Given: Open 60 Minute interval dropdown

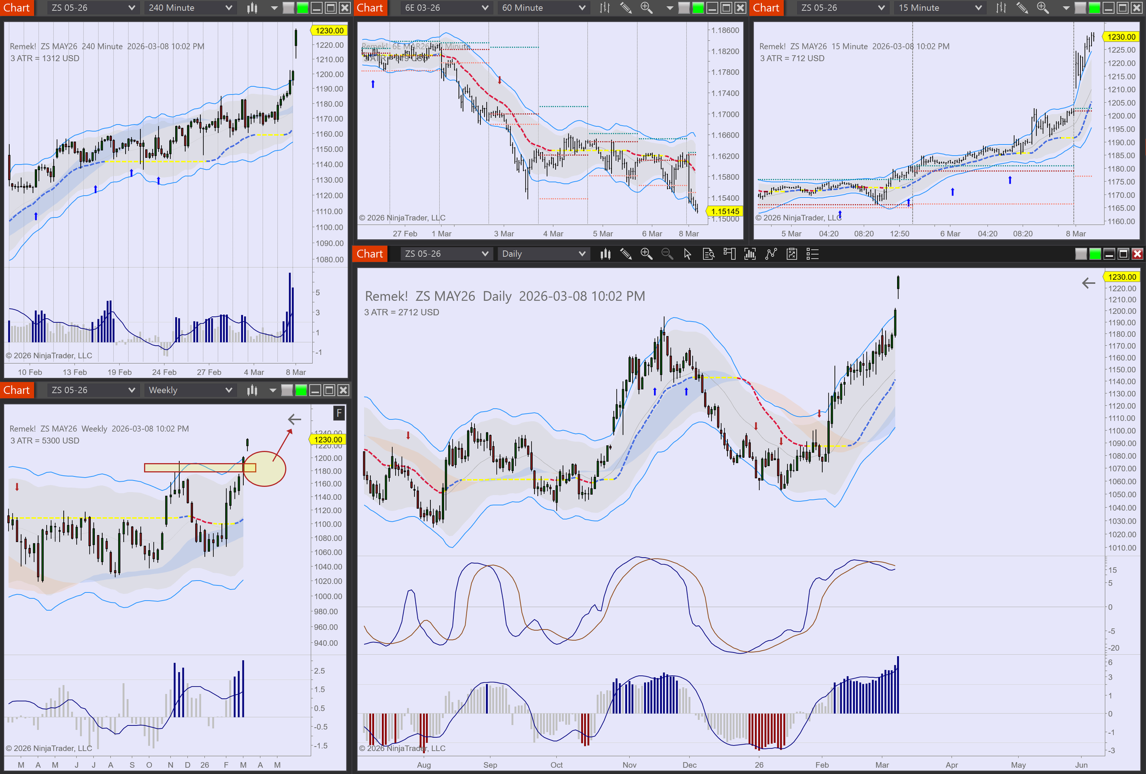Looking at the screenshot, I should tap(543, 8).
